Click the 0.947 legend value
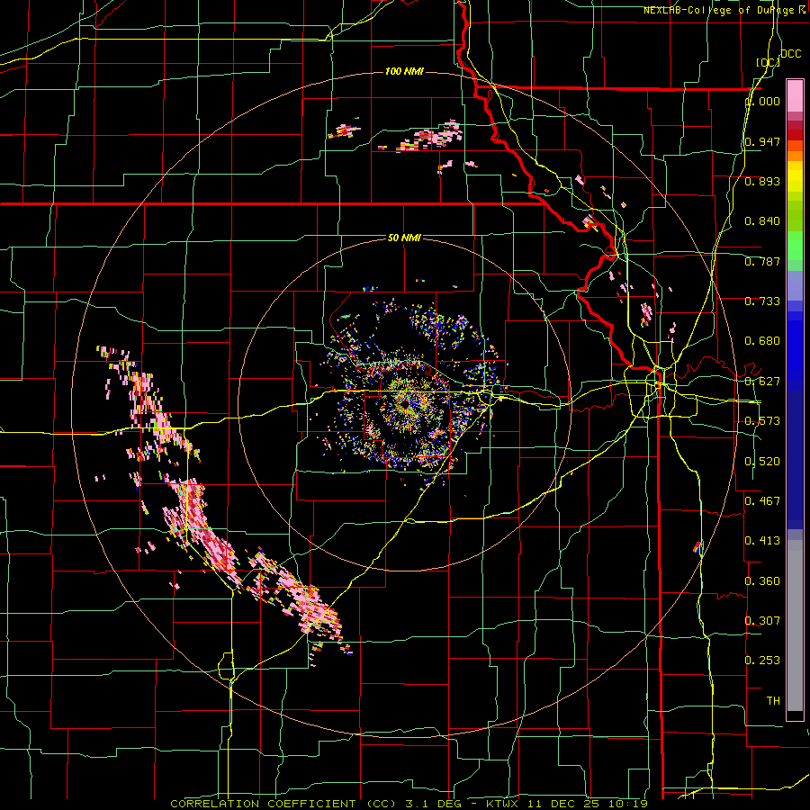This screenshot has height=810, width=810. (x=762, y=141)
